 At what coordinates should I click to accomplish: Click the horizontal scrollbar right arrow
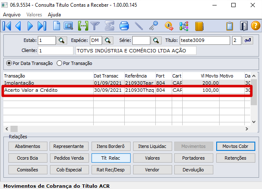(x=247, y=129)
